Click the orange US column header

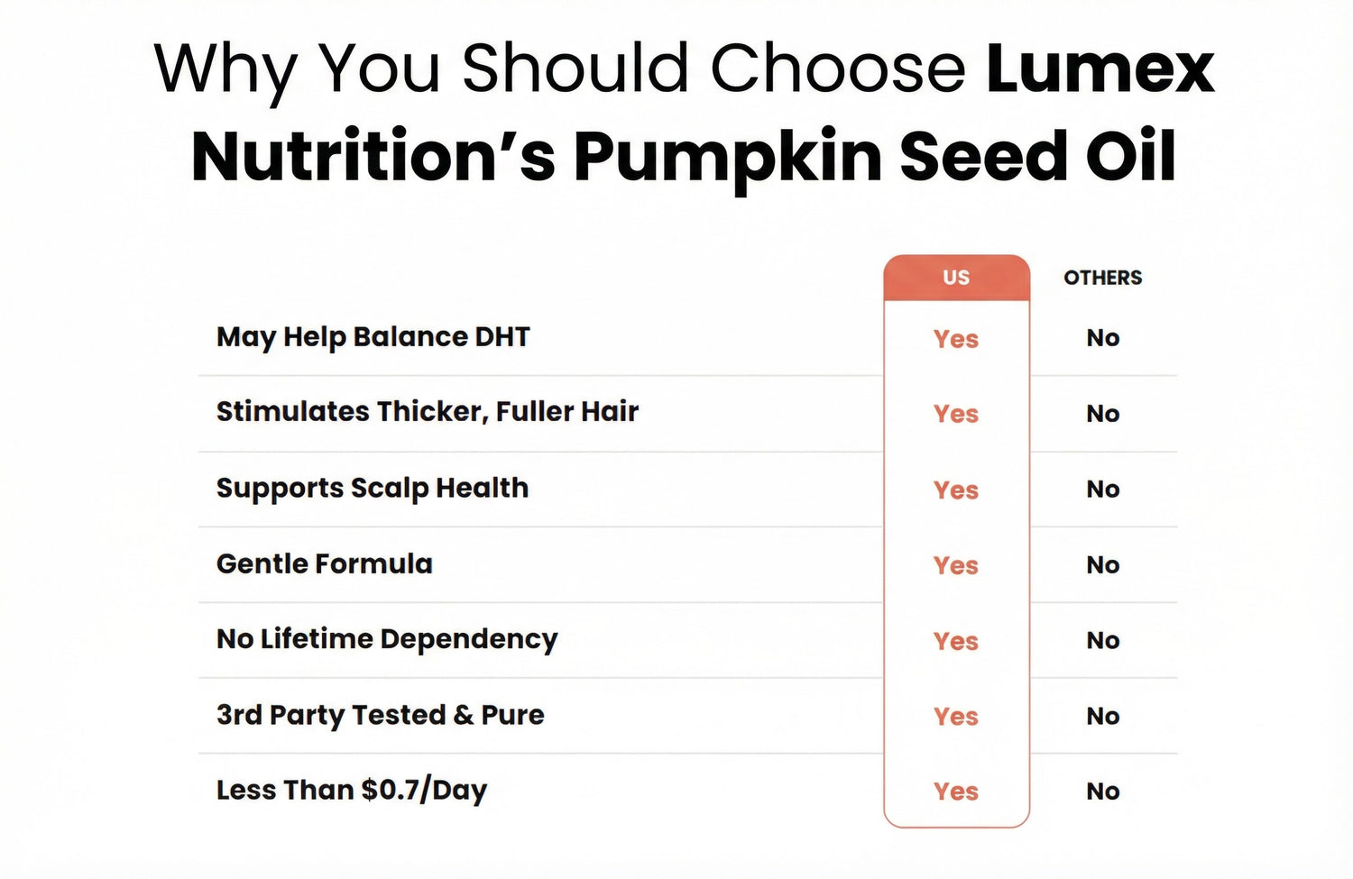(x=956, y=278)
